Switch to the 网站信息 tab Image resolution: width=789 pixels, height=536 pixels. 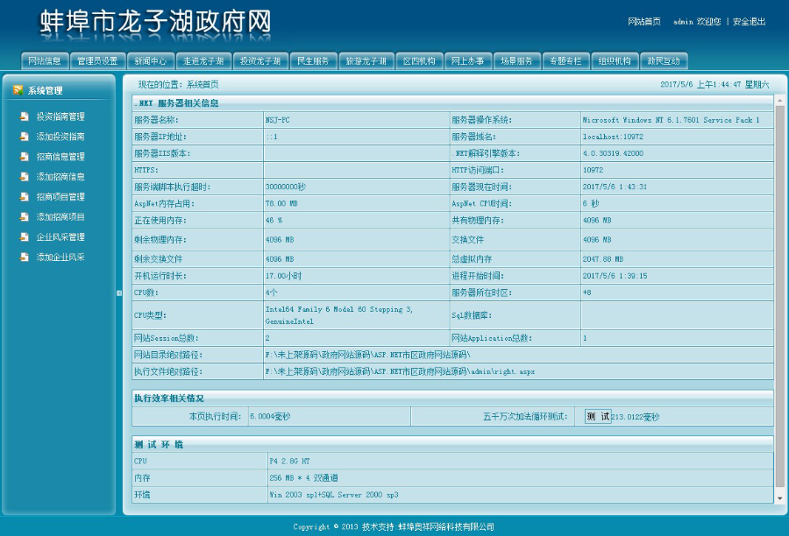44,61
